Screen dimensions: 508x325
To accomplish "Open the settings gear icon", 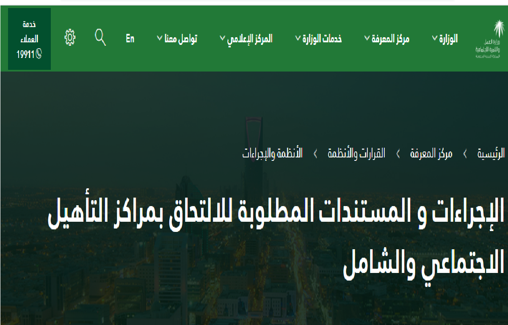I will point(71,38).
